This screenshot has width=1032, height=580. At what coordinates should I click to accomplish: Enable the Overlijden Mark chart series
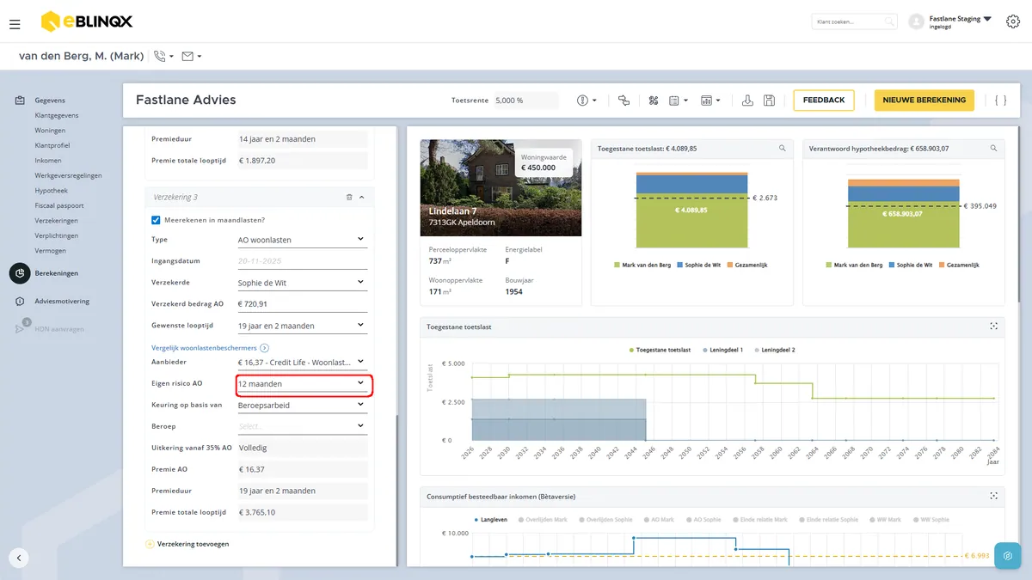[542, 520]
